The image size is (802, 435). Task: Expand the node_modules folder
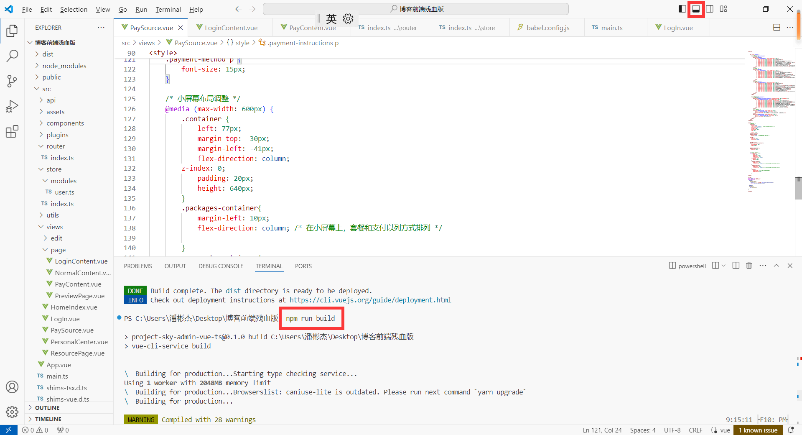point(64,66)
